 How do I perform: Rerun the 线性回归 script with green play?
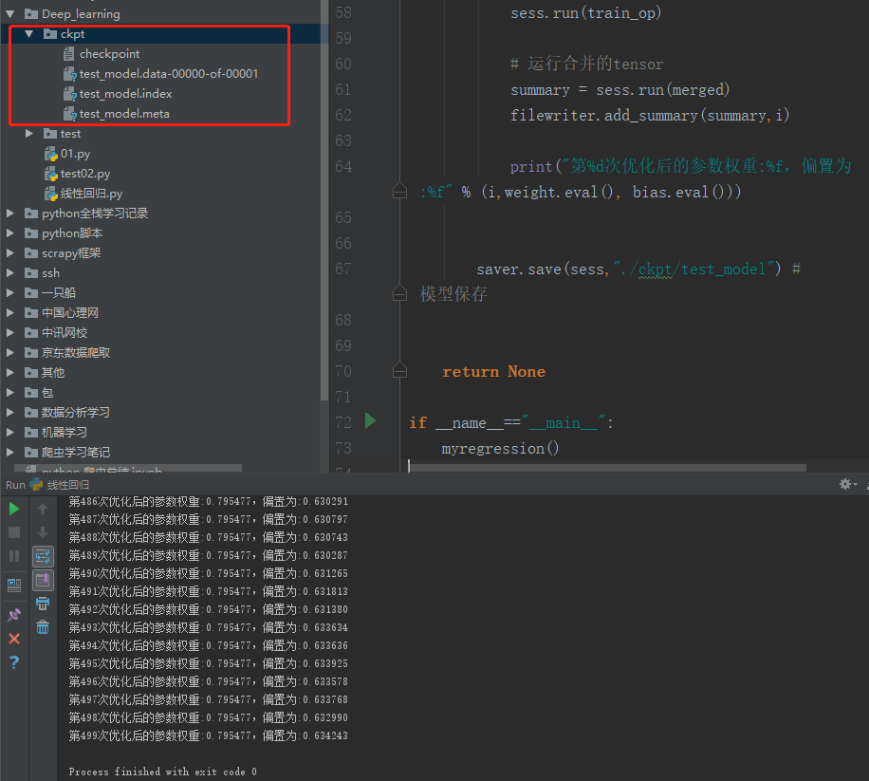click(x=14, y=509)
